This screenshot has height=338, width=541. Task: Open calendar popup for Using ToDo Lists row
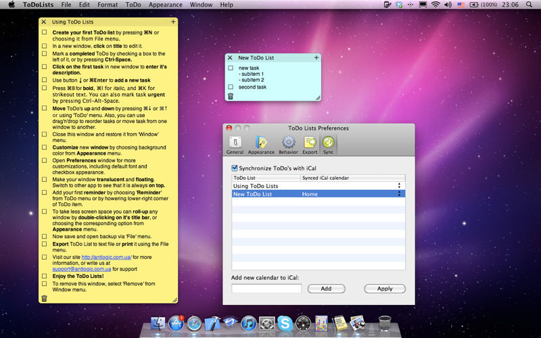[399, 185]
